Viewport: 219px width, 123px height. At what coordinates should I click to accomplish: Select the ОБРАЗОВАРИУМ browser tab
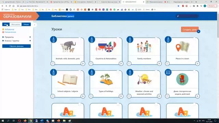pyautogui.click(x=133, y=2)
